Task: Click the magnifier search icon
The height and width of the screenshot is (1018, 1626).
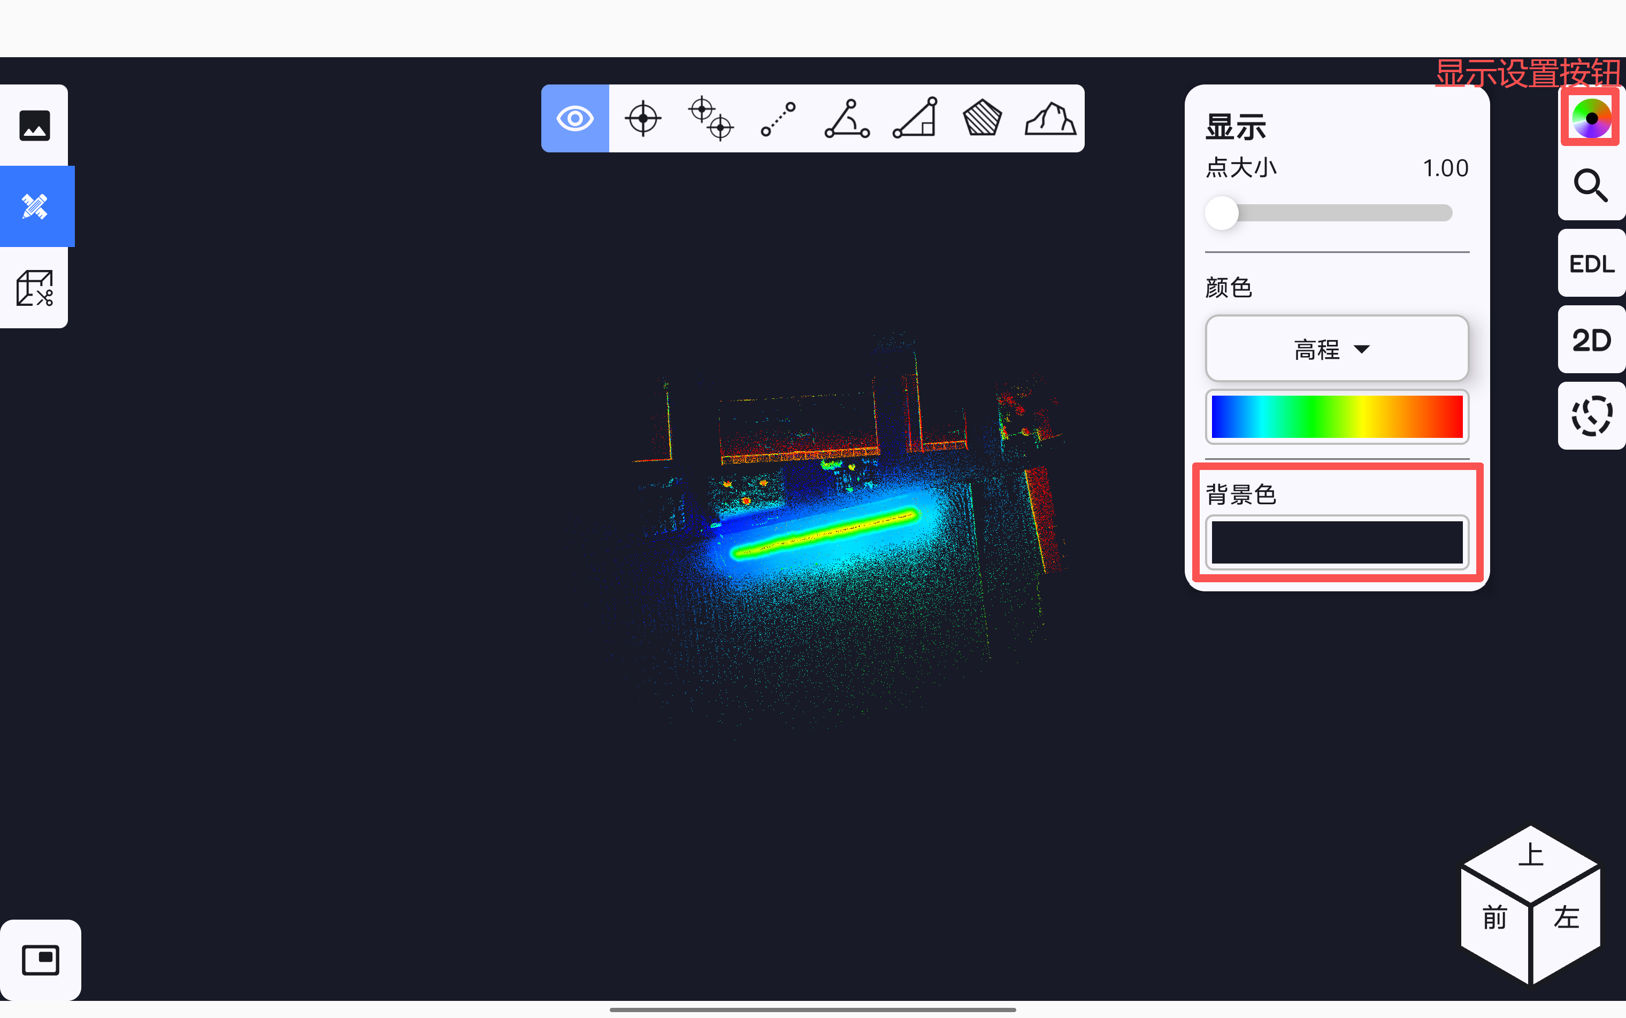Action: pyautogui.click(x=1591, y=185)
